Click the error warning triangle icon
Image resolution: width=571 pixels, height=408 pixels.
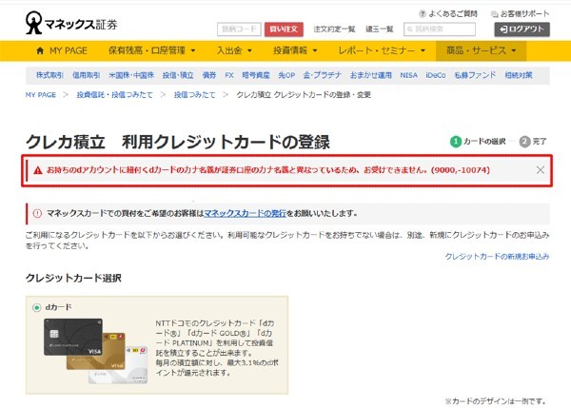(38, 170)
